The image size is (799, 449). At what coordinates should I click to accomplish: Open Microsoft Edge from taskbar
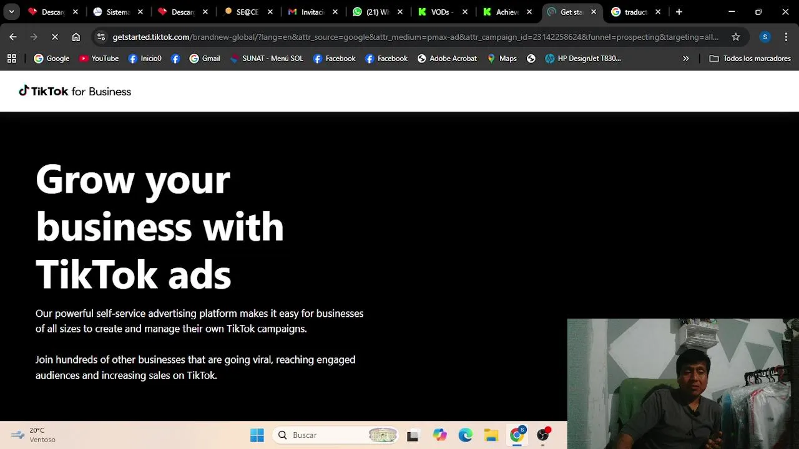click(x=466, y=435)
